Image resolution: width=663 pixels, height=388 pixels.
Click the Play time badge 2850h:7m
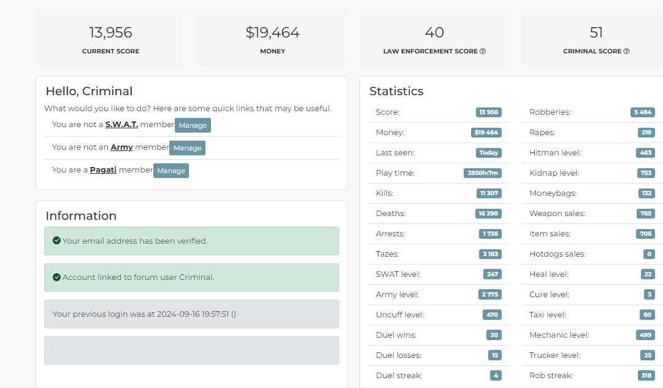(483, 173)
